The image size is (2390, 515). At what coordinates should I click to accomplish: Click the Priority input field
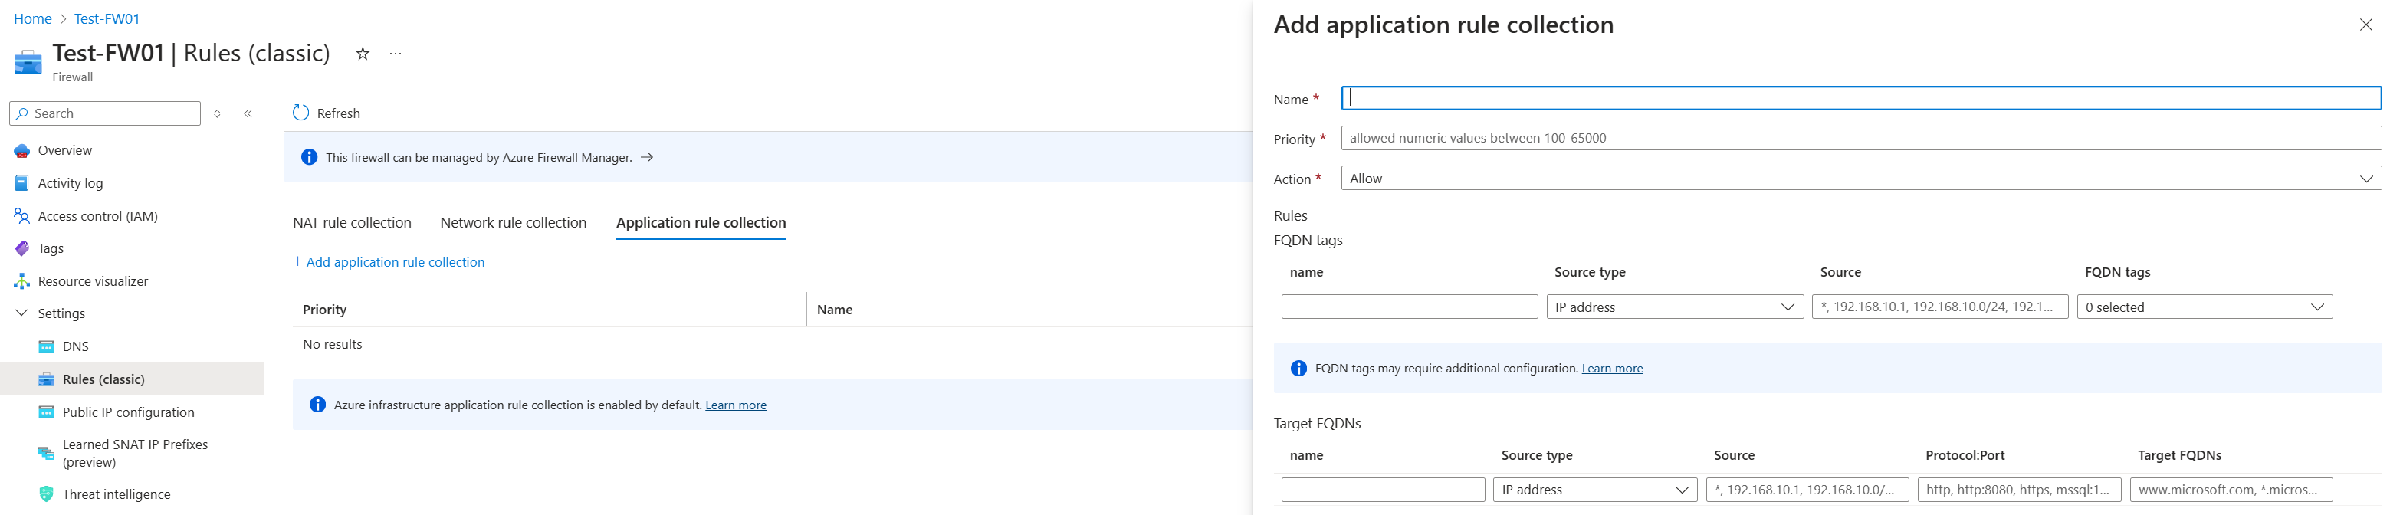point(1860,138)
